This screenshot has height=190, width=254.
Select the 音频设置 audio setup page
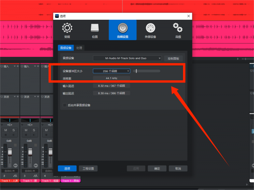(123, 30)
